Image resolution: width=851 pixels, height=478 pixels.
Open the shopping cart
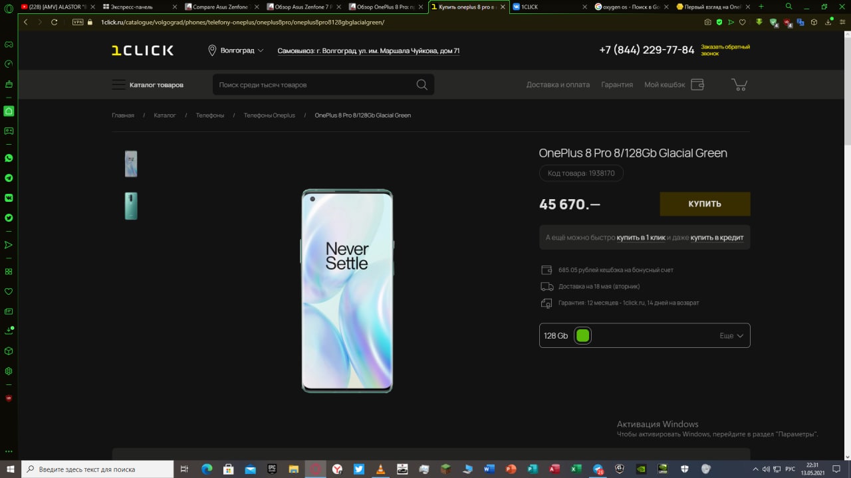pos(739,84)
